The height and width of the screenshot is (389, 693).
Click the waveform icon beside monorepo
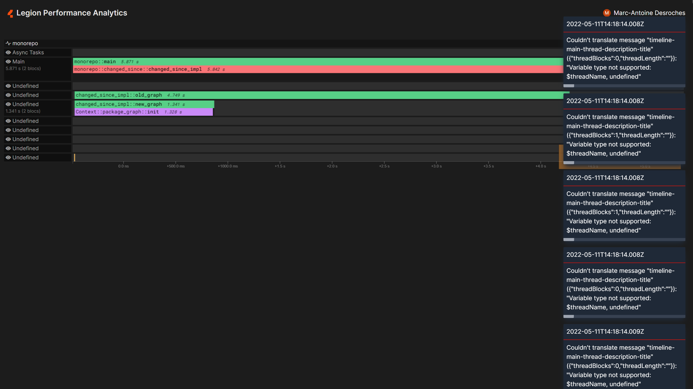coord(8,43)
